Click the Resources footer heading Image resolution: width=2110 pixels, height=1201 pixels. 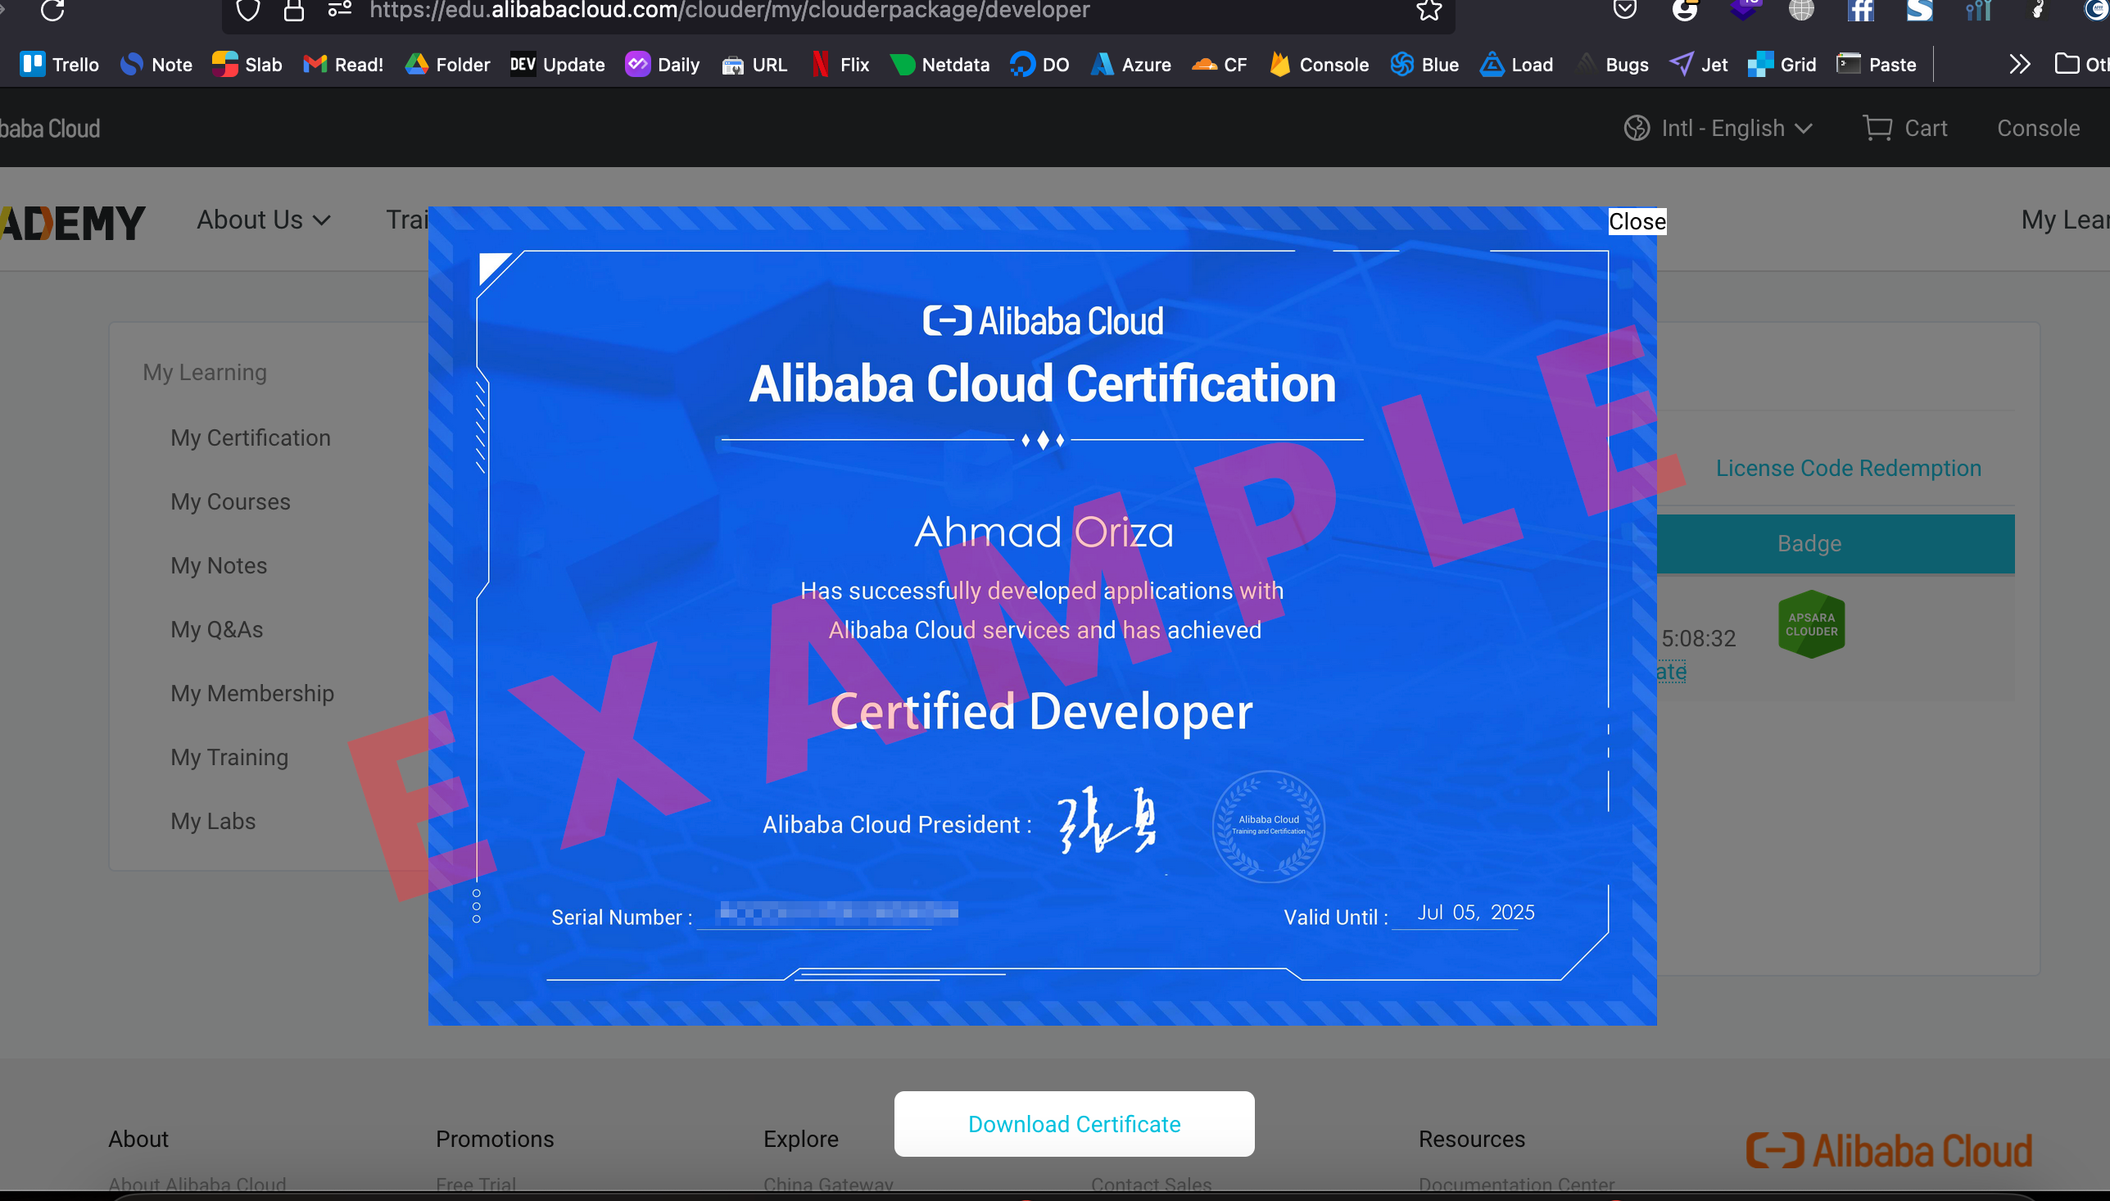pos(1472,1138)
